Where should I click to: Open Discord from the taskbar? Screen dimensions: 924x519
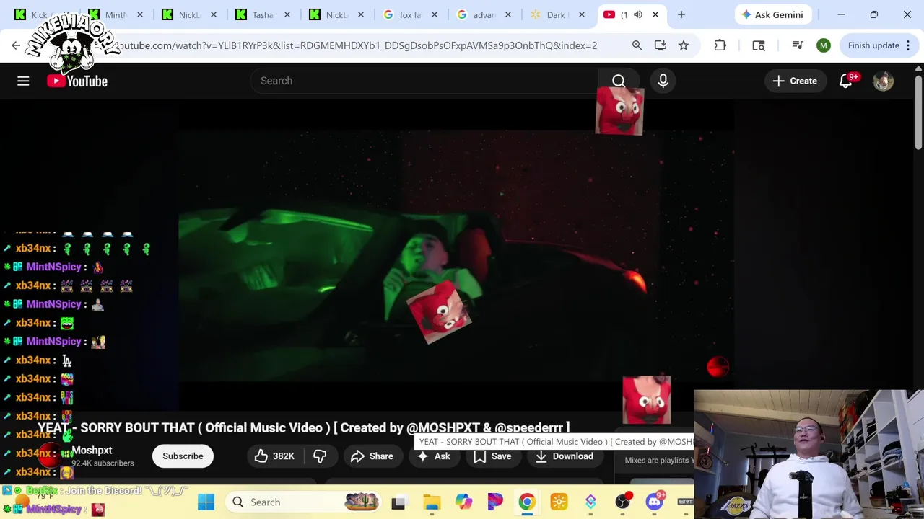pyautogui.click(x=655, y=502)
